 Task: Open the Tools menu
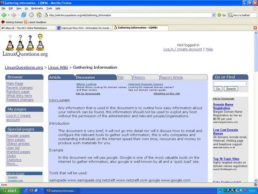(x=49, y=8)
